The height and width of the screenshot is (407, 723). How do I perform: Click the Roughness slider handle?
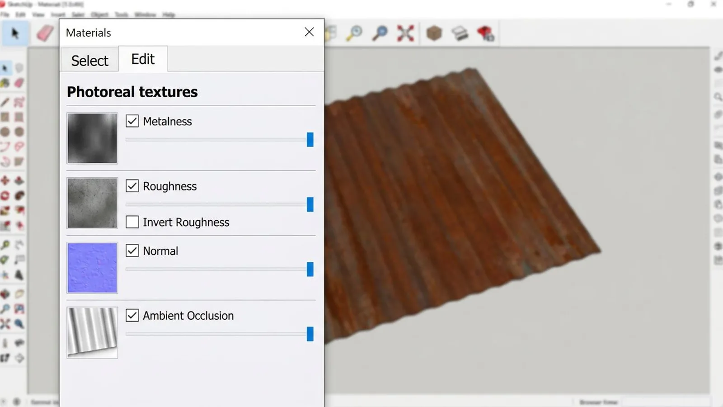pyautogui.click(x=310, y=204)
